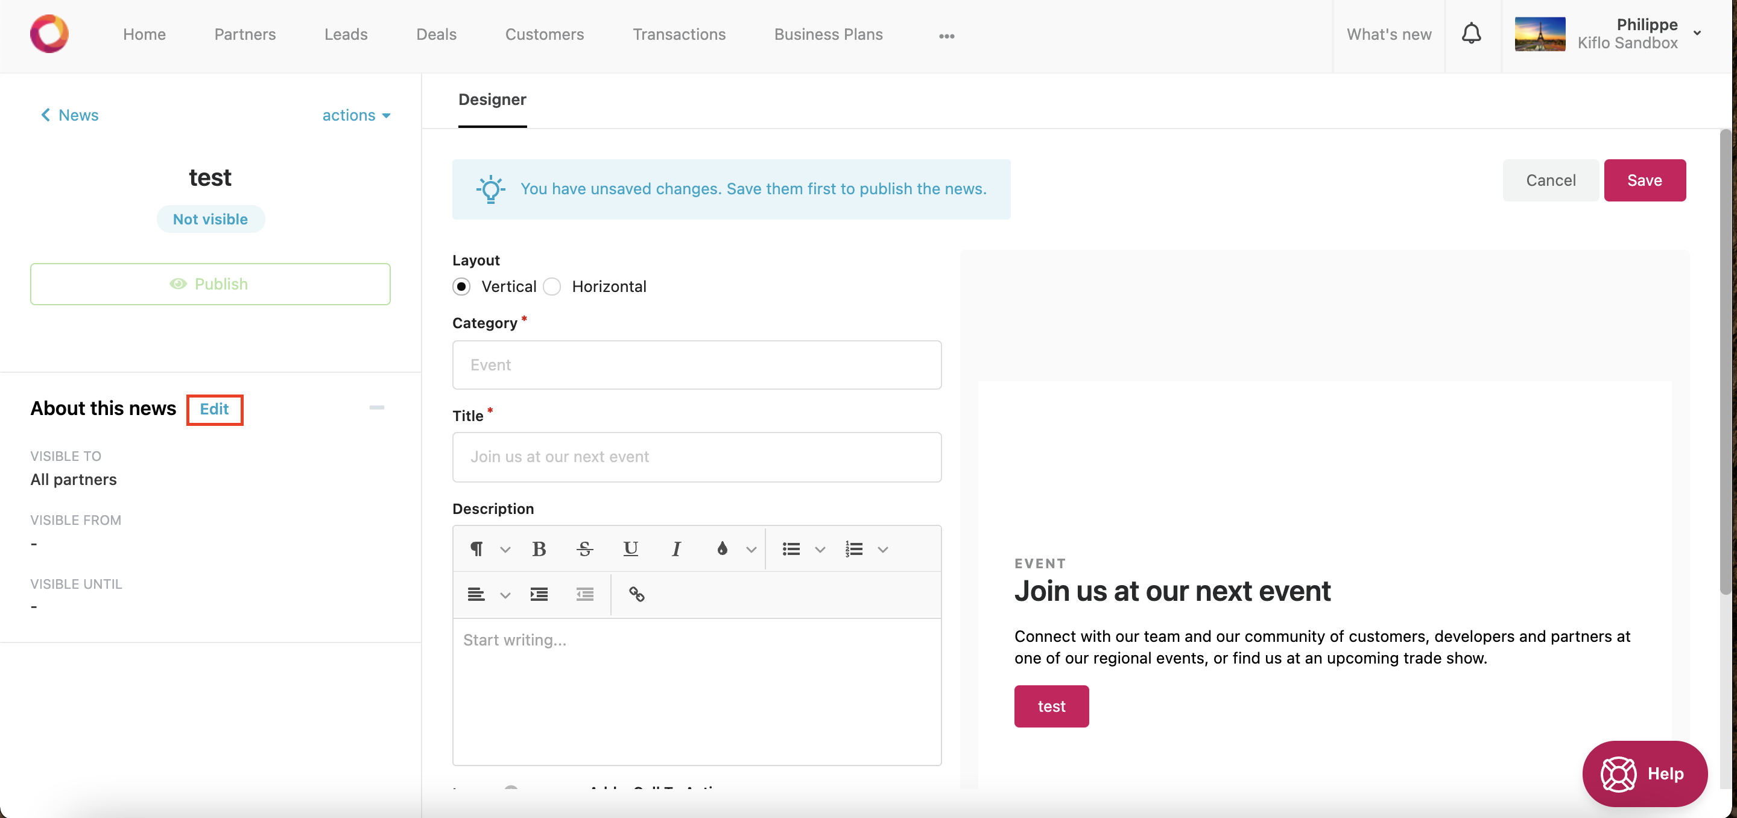Image resolution: width=1737 pixels, height=818 pixels.
Task: Apply strikethrough formatting in editor
Action: [584, 549]
